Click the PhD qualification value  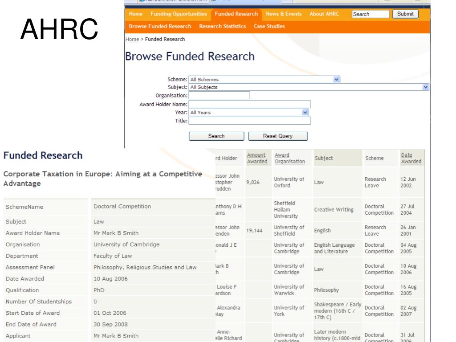(x=99, y=290)
